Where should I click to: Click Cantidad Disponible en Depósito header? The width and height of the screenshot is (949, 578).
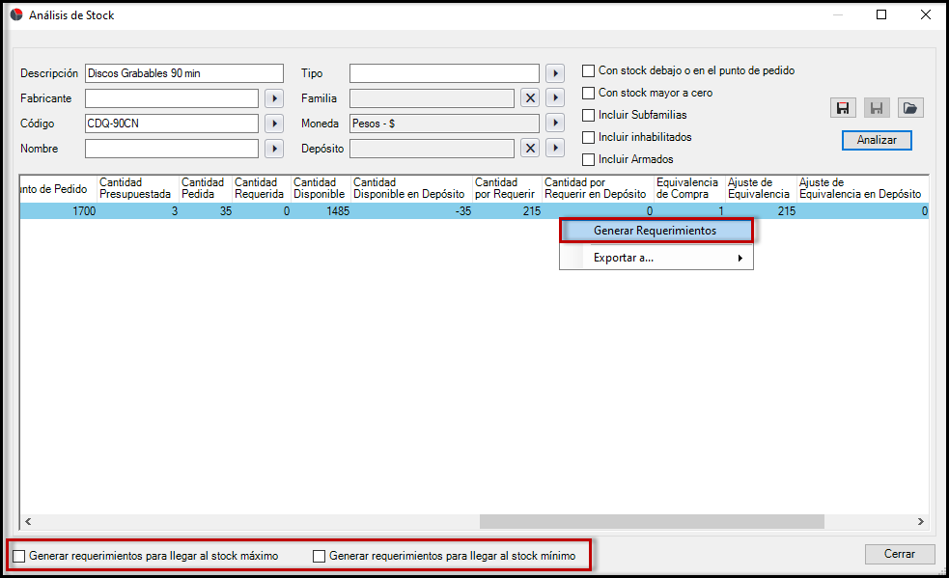pyautogui.click(x=411, y=188)
